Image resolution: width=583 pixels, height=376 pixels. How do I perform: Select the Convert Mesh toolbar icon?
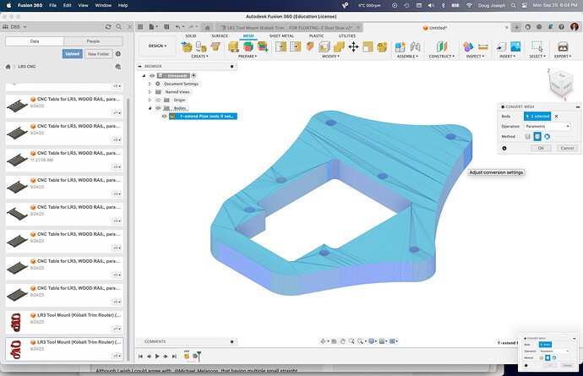click(x=382, y=46)
